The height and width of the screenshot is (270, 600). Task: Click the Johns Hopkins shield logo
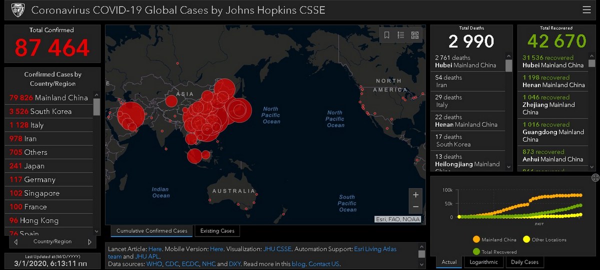pos(17,10)
